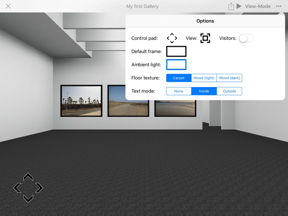
Task: Set Text mode to Inside
Action: point(204,91)
